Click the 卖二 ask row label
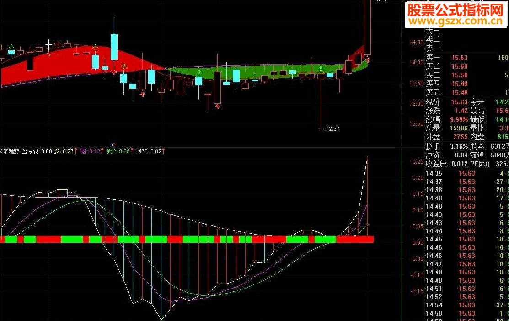509x321 pixels. (433, 40)
